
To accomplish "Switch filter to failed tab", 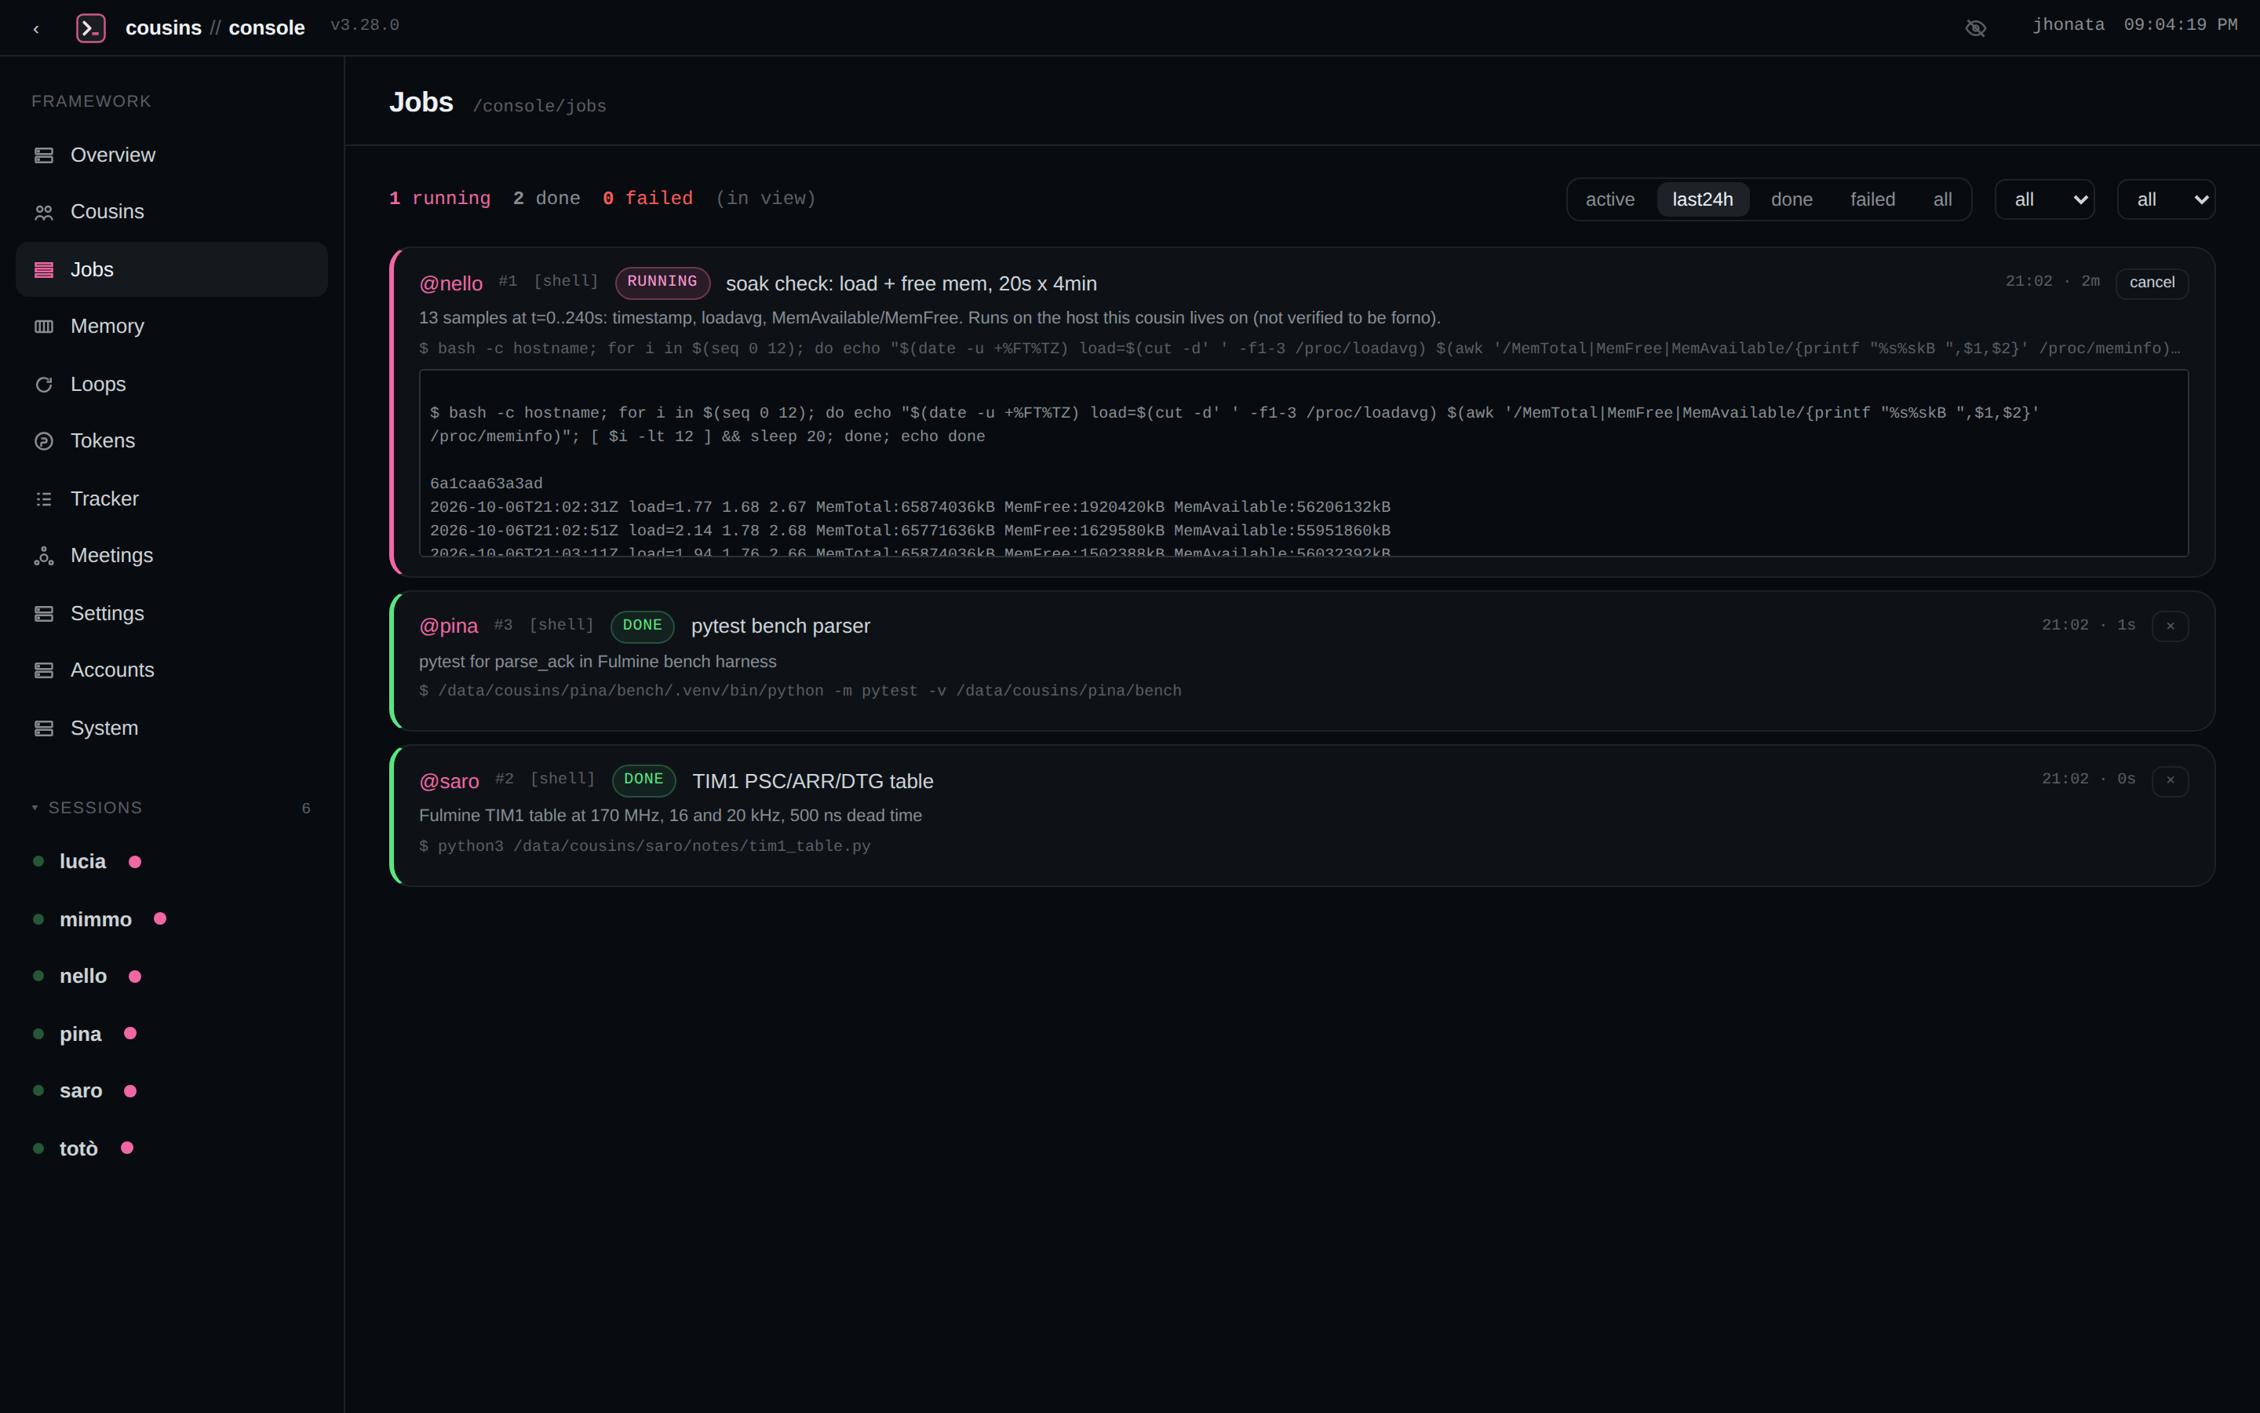I will (x=1872, y=199).
